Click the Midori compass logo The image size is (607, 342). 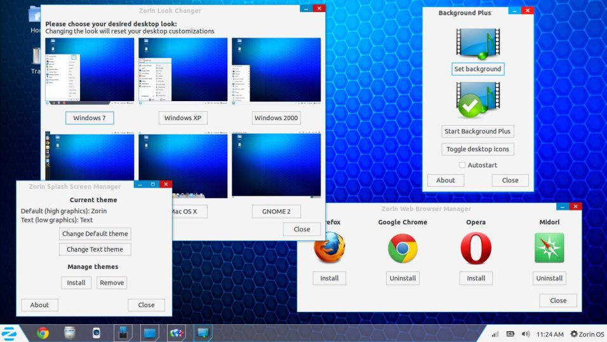(x=549, y=248)
